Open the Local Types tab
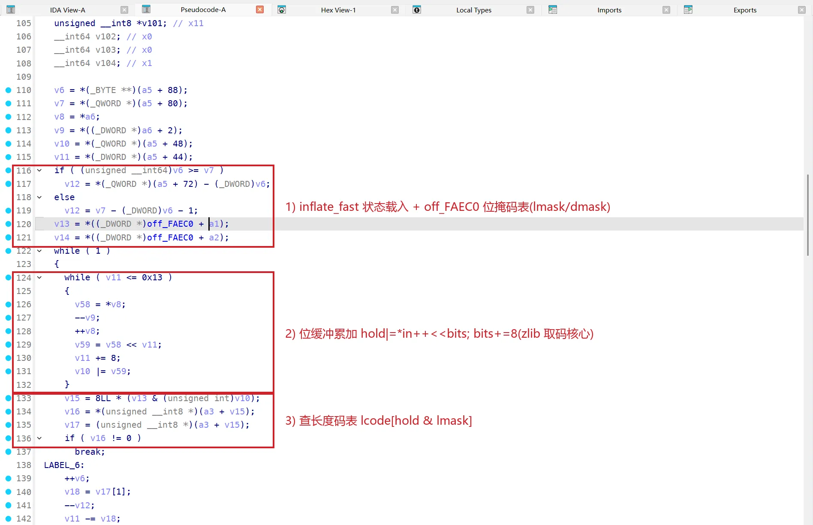Image resolution: width=813 pixels, height=525 pixels. 474,10
